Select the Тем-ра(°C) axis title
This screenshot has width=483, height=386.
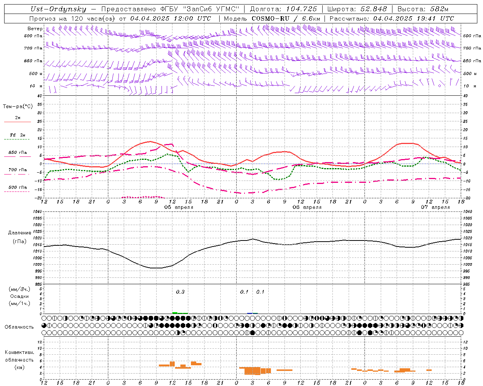point(18,107)
